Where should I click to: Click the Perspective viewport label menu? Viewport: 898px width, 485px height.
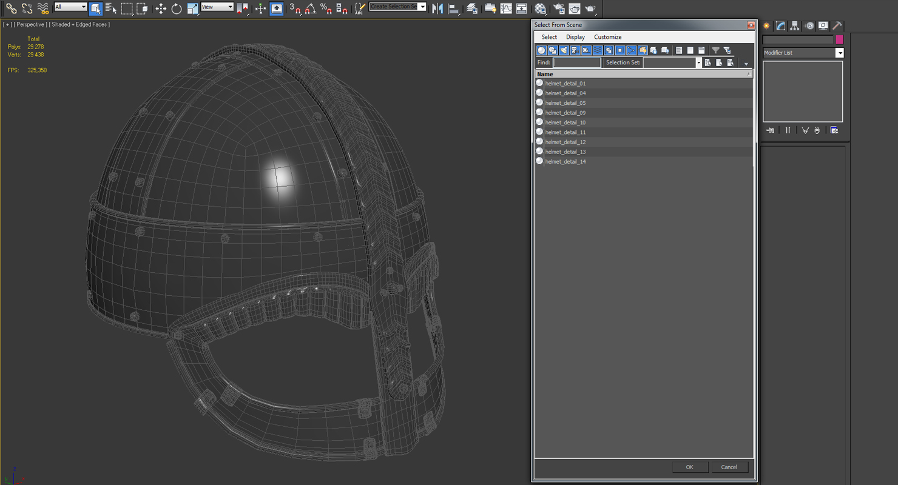(30, 25)
